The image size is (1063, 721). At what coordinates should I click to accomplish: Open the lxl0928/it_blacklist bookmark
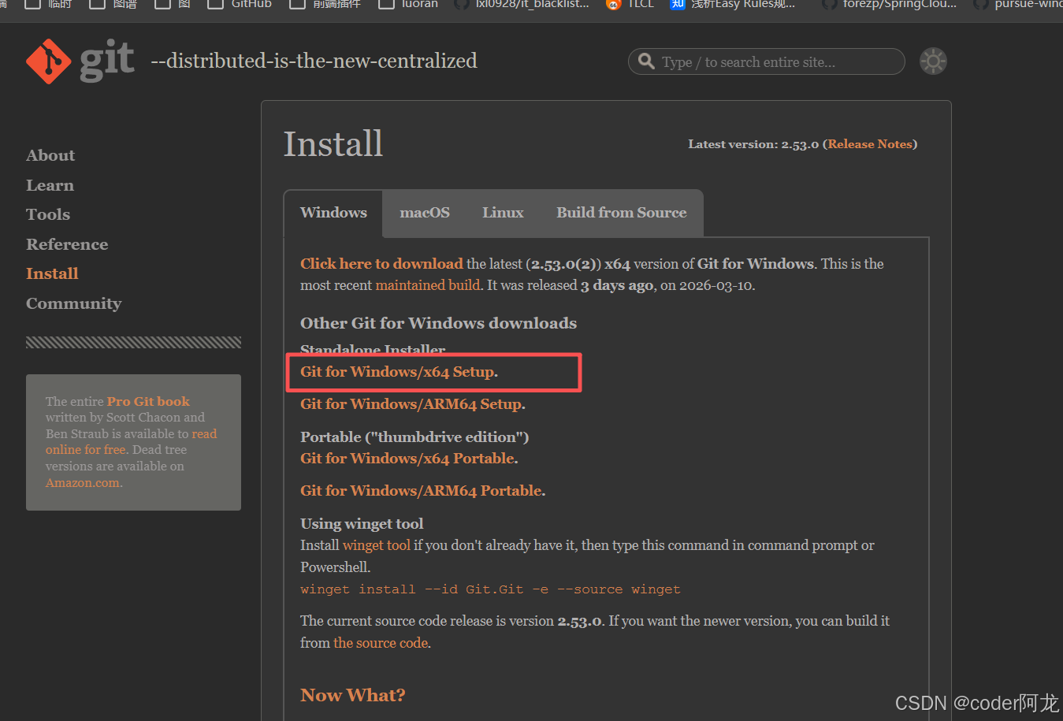(521, 4)
